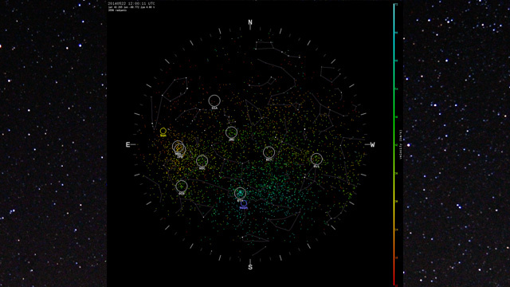
Task: Click the ETA radiant circle above the Moon
Action: point(240,193)
